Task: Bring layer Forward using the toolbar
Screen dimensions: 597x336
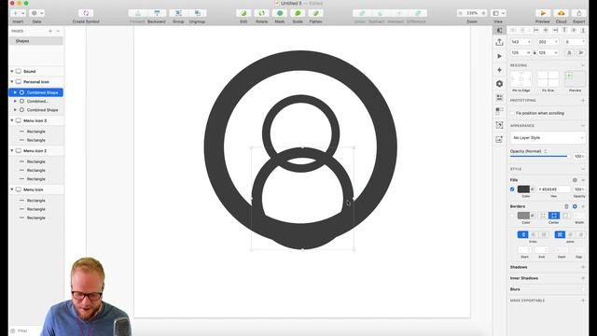Action: (x=137, y=13)
